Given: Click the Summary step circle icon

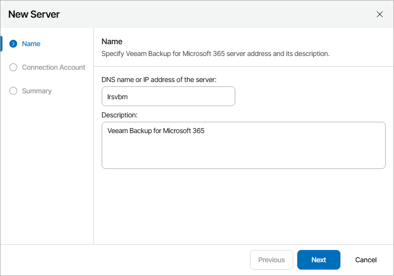Looking at the screenshot, I should (13, 91).
